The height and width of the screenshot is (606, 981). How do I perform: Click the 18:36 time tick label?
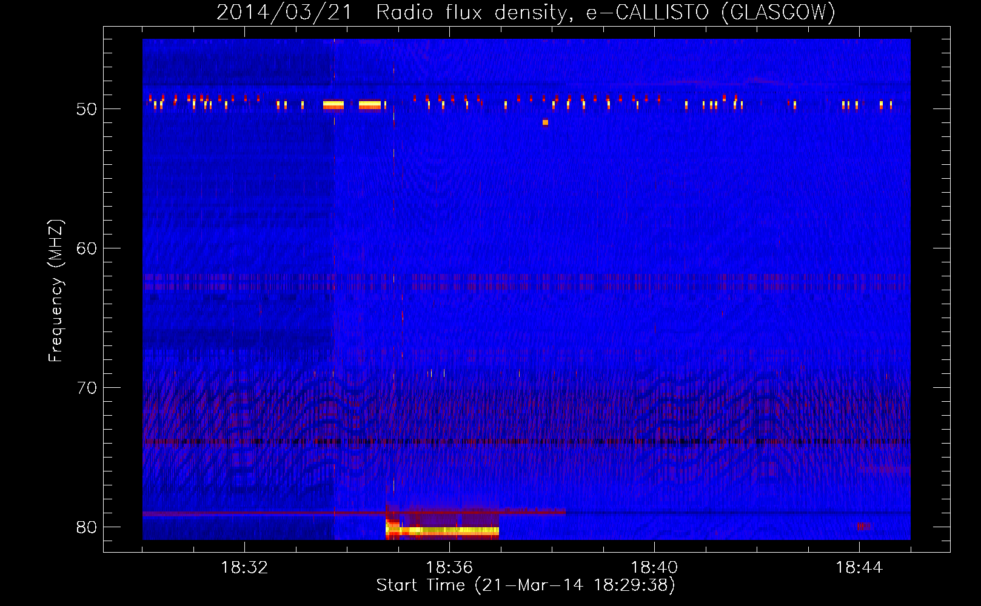click(449, 568)
